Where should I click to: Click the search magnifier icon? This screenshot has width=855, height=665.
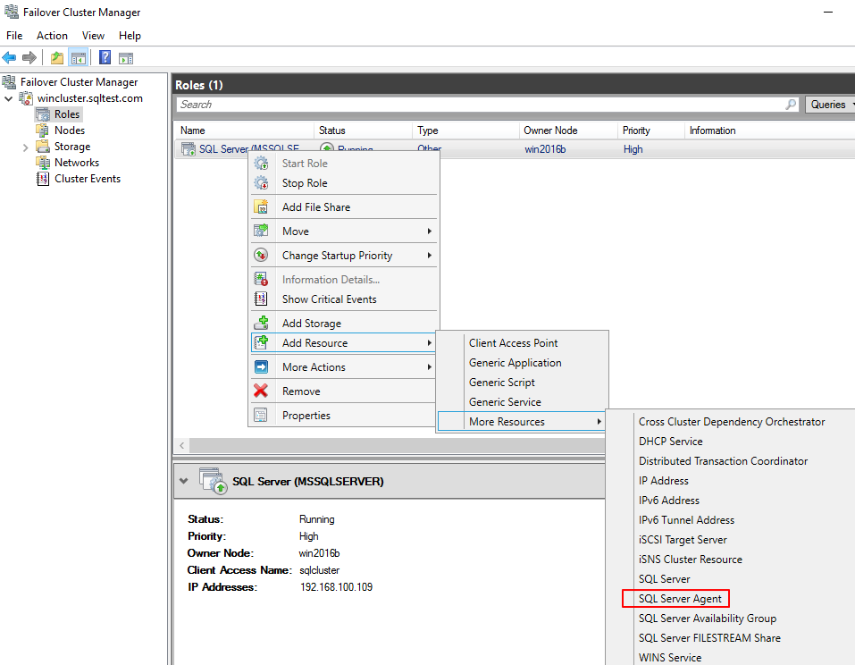790,105
